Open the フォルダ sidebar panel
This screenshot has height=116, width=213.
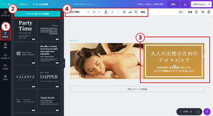(5, 67)
